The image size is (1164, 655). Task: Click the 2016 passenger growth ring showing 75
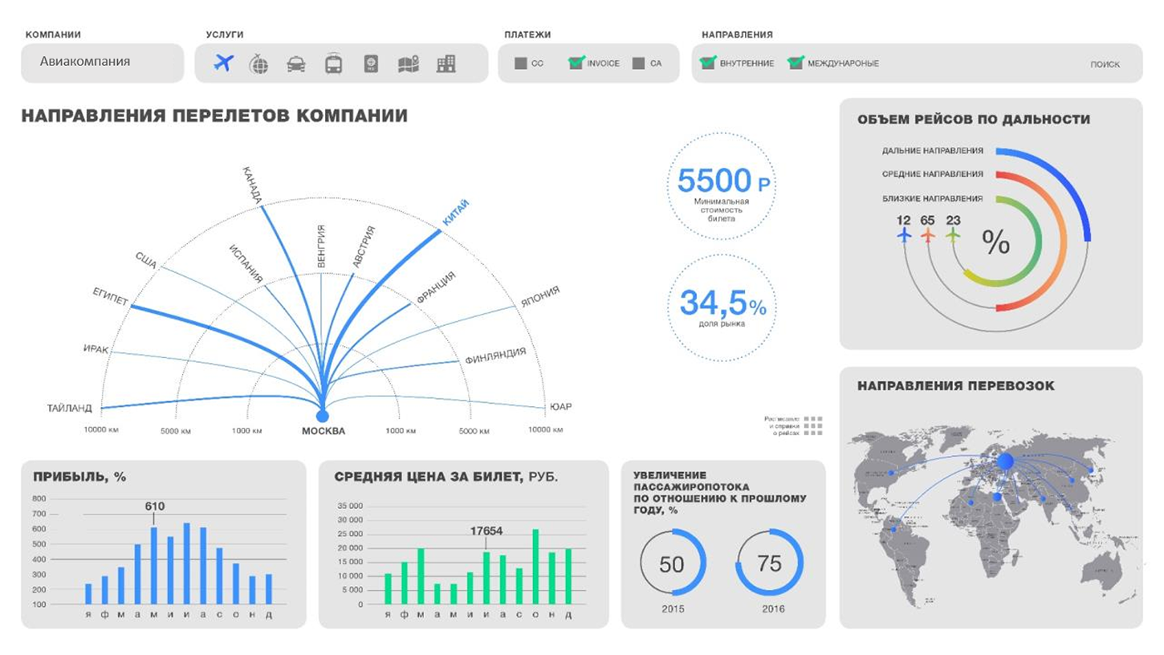769,562
